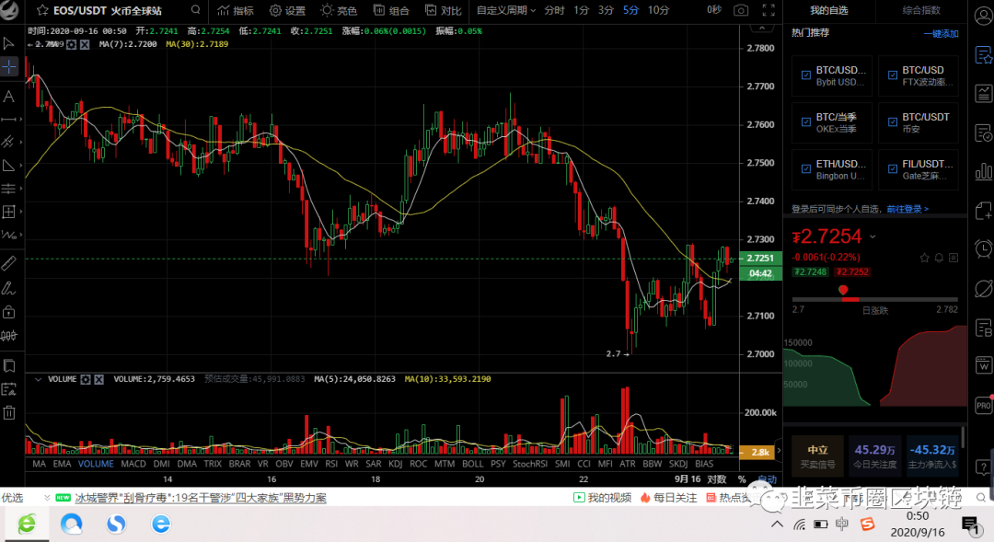994x542 pixels.
Task: Click 对比 compare button
Action: (443, 10)
